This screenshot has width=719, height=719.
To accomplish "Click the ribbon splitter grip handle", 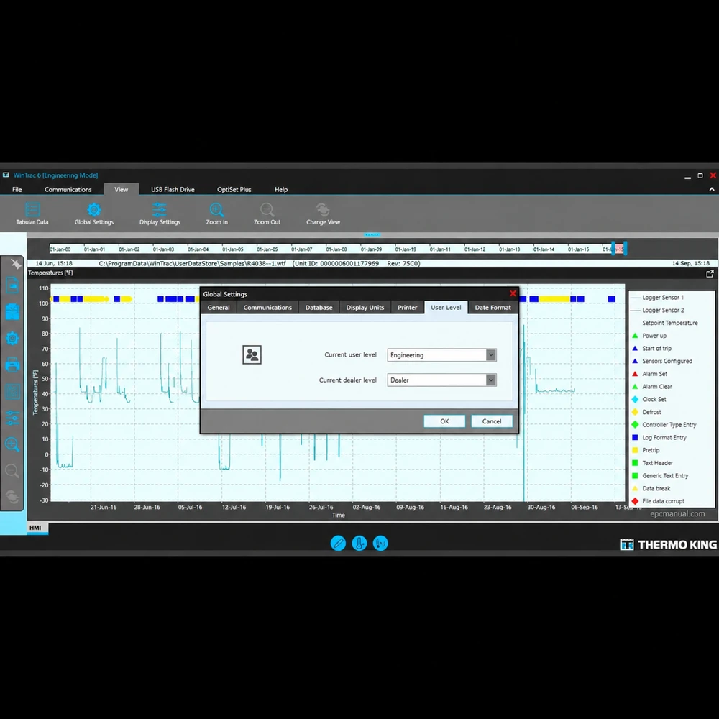I will 372,235.
